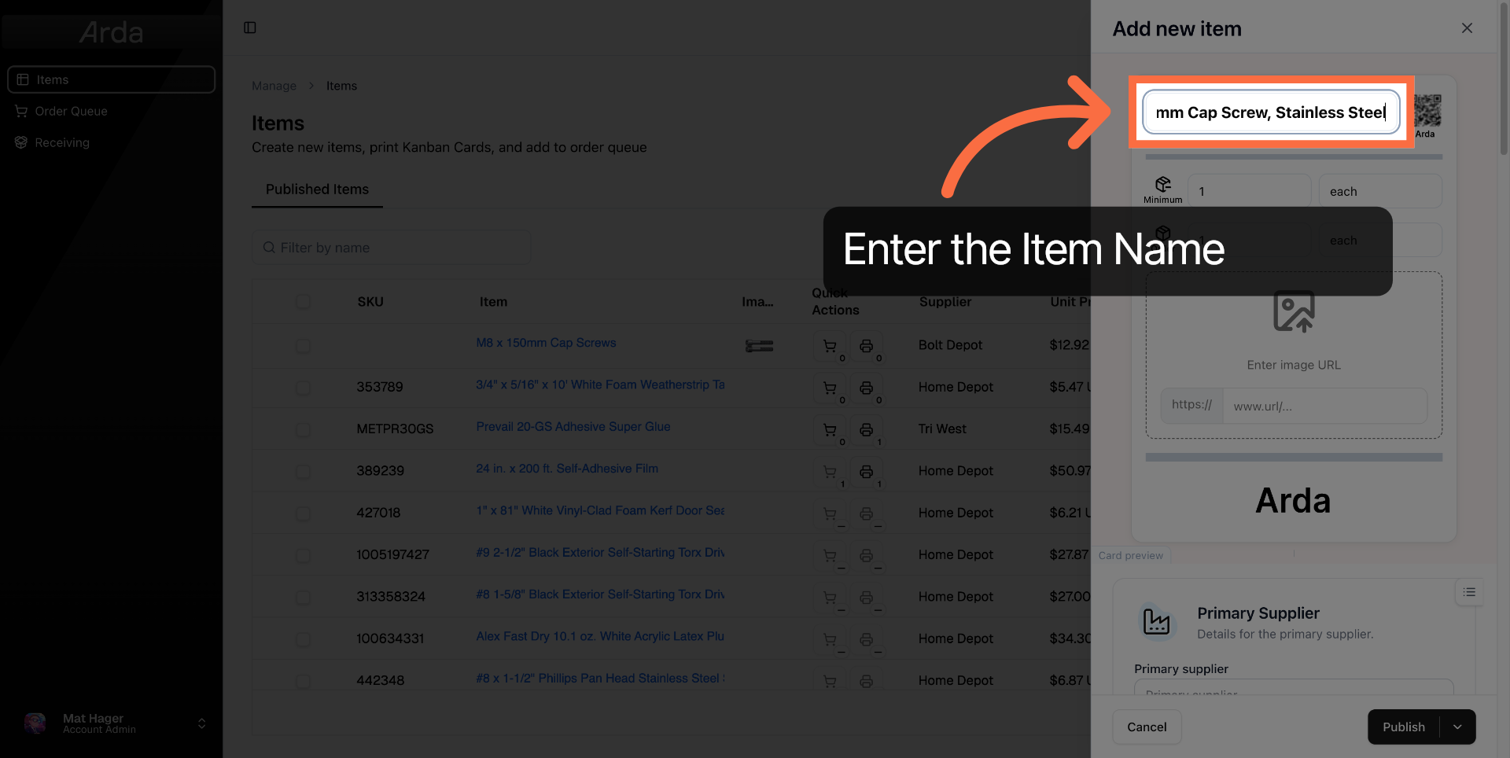Open the list icon near Primary Supplier

(1469, 592)
